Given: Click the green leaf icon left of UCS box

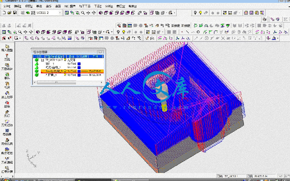Looking at the screenshot, I should point(28,13).
